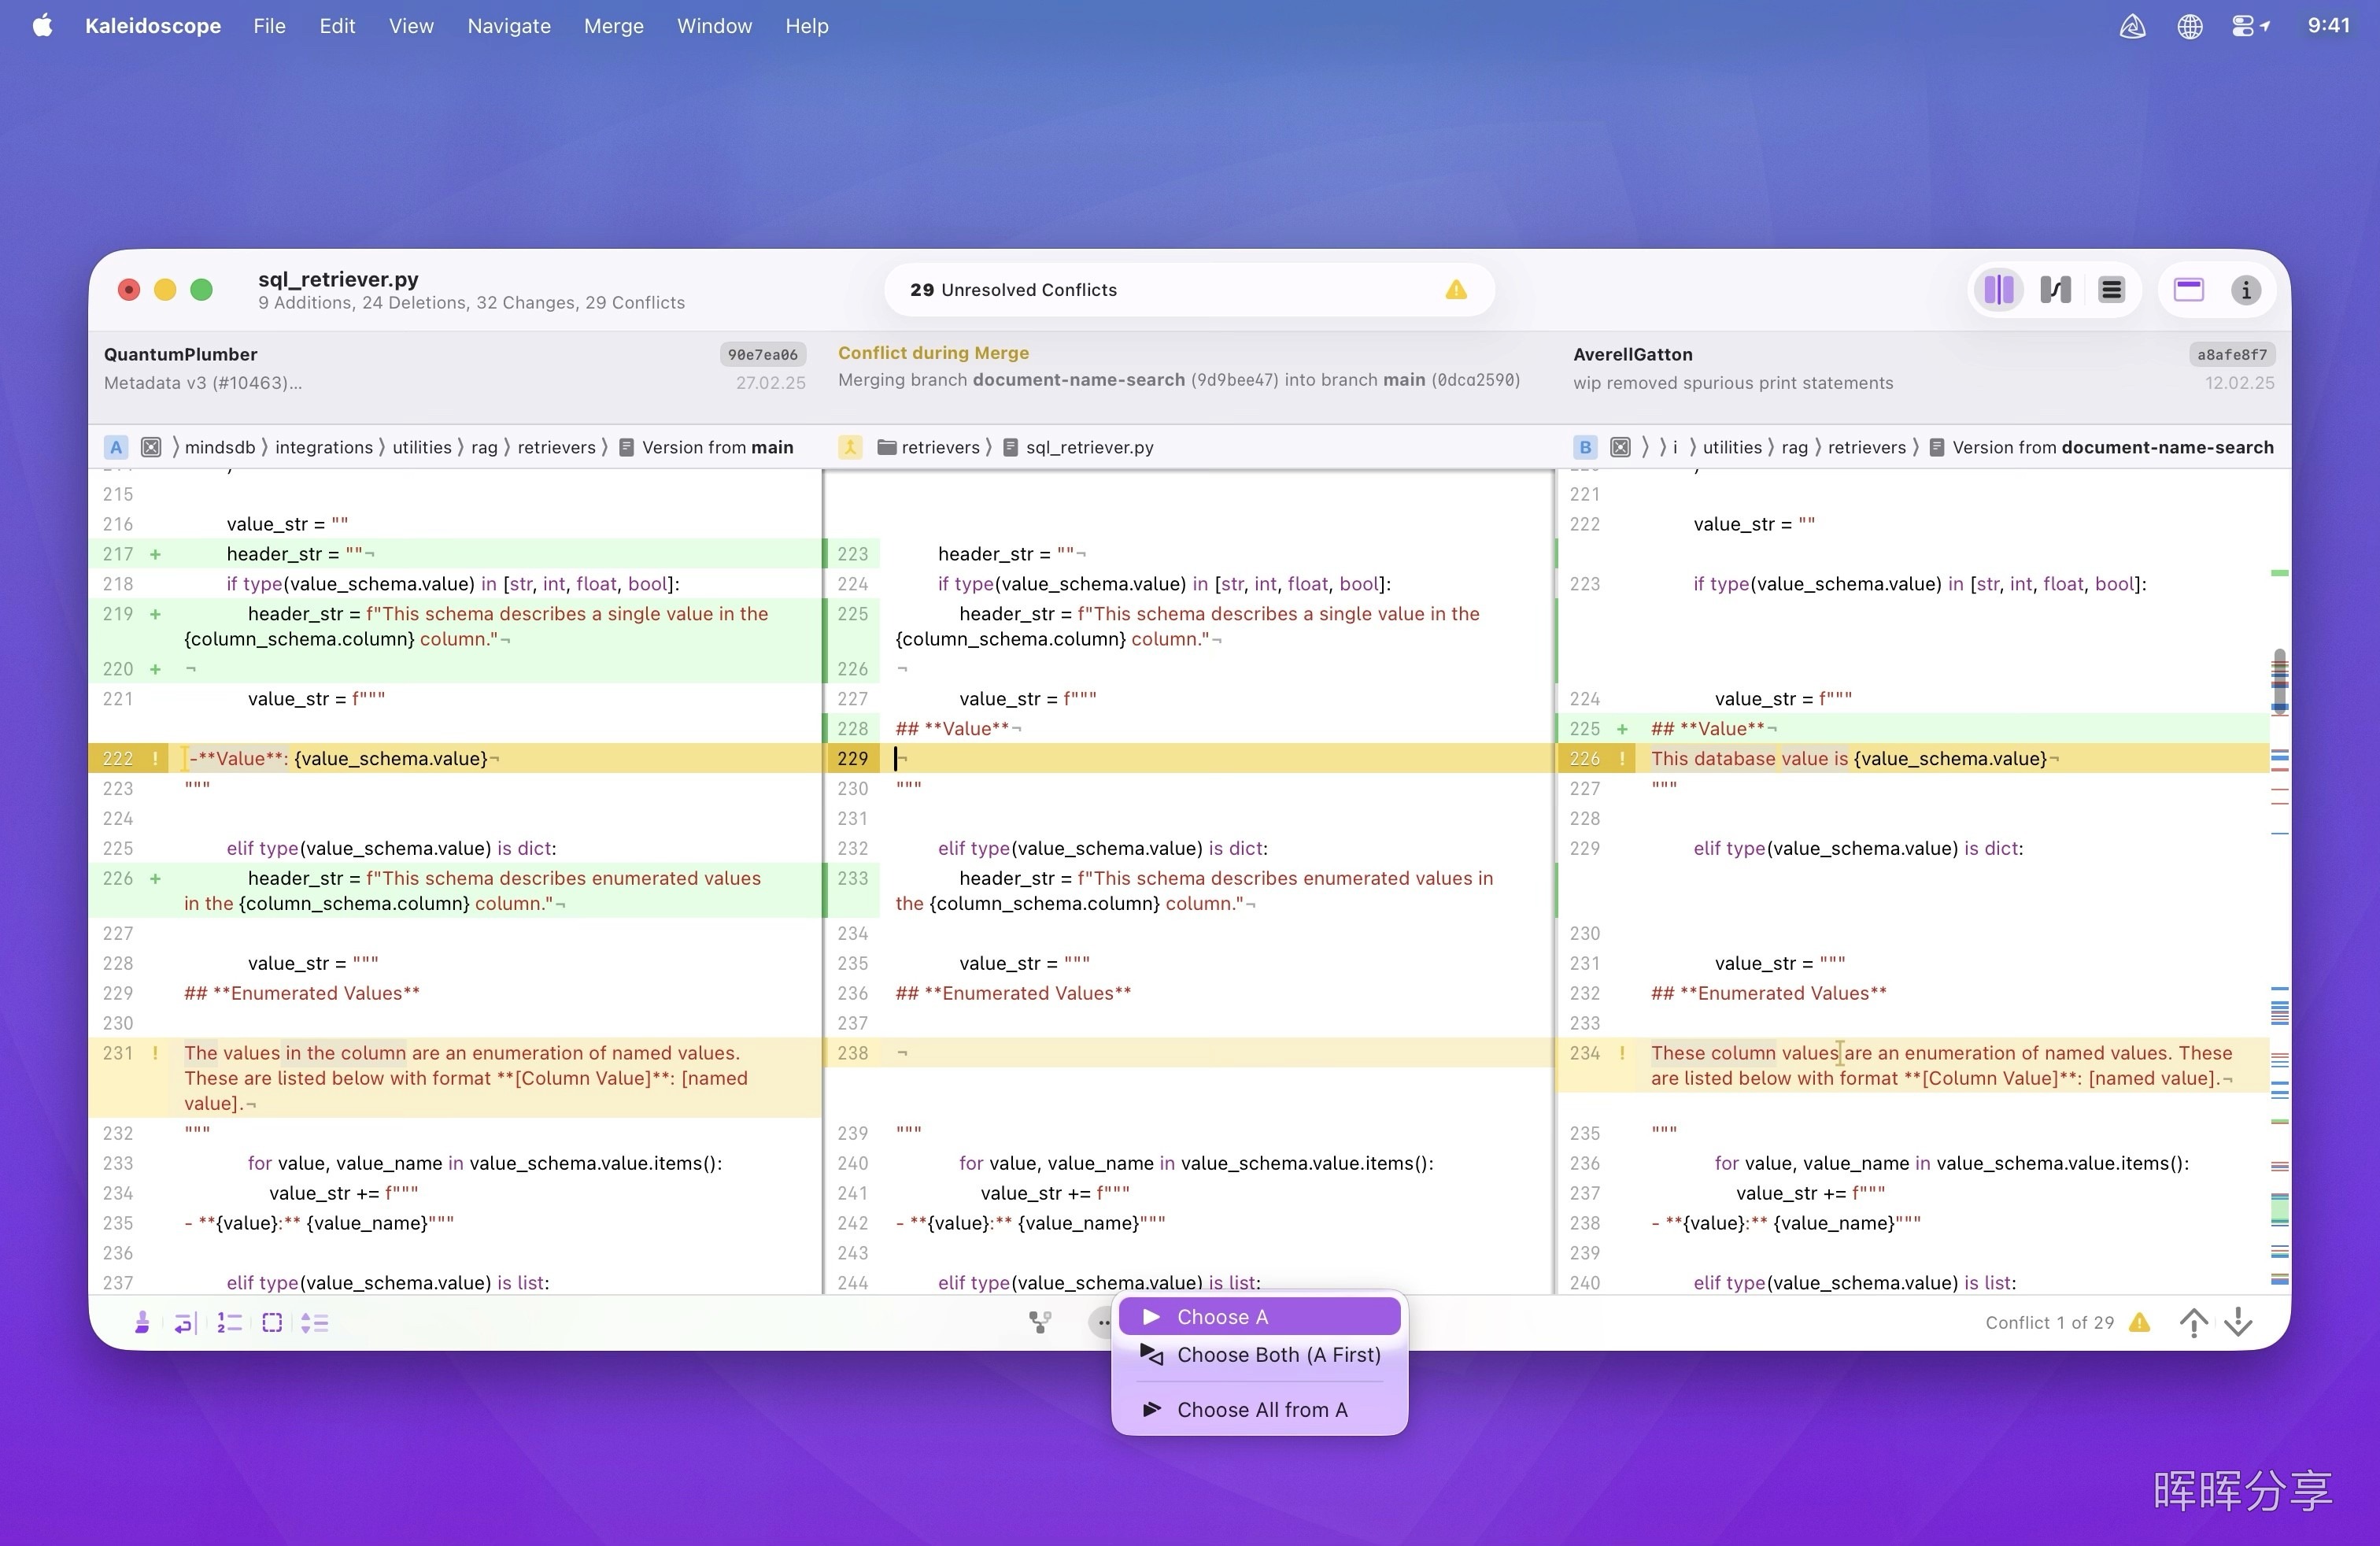This screenshot has height=1546, width=2380.
Task: Click the A side badge in path bar
Action: [x=116, y=447]
